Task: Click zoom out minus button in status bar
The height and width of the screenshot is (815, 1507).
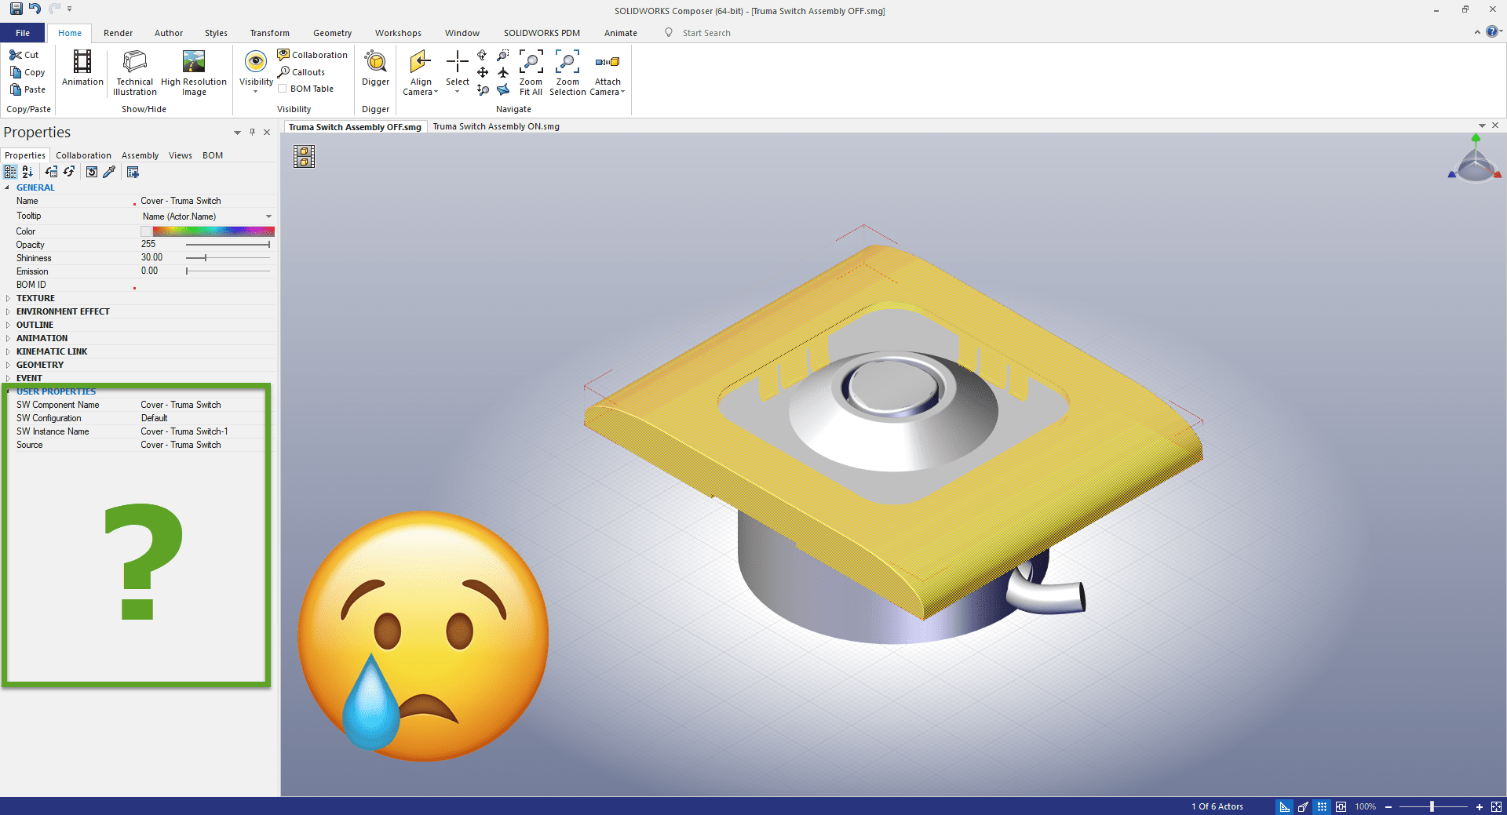Action: pos(1388,806)
